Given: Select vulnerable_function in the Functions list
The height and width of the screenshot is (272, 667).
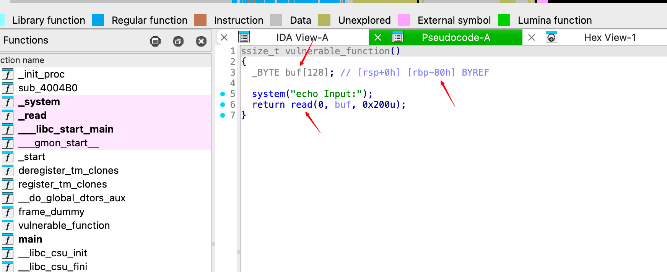Looking at the screenshot, I should (x=64, y=225).
